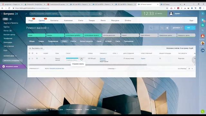Screen dimensions: 206x116
Task: Click the CRM pill in the left sidebar
Action: click(x=5, y=19)
